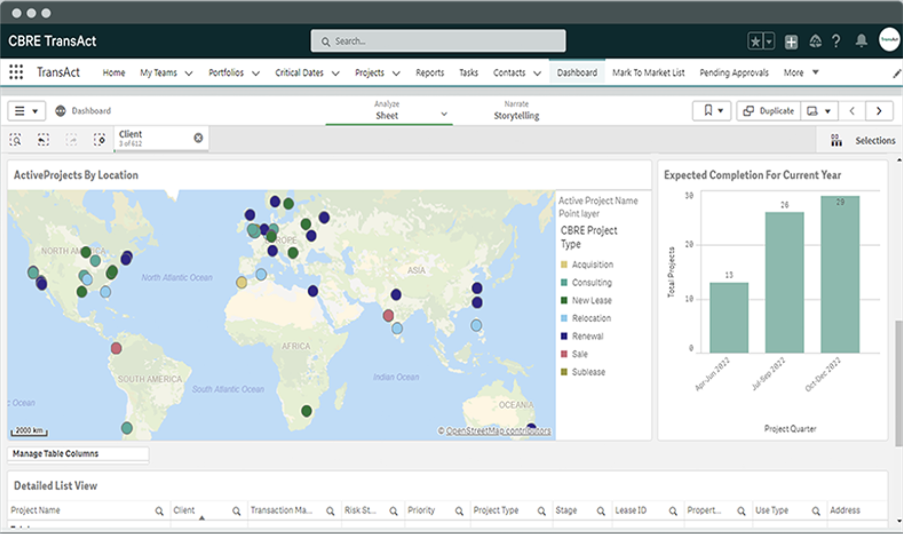
Task: Click the Consulting legend swatch
Action: [563, 282]
